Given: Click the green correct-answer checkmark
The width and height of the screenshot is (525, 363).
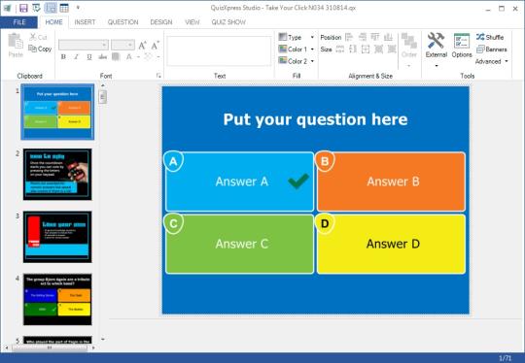Looking at the screenshot, I should click(x=298, y=181).
